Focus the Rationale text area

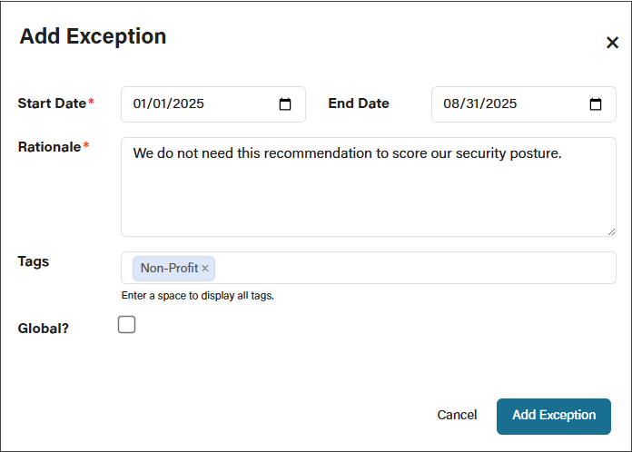pyautogui.click(x=369, y=187)
